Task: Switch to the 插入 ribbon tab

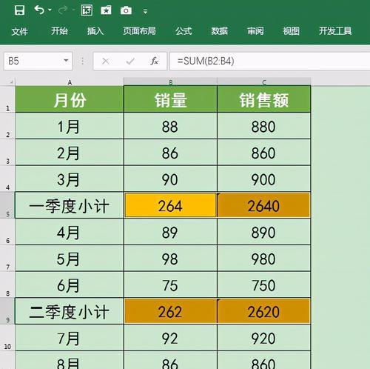Action: 95,31
